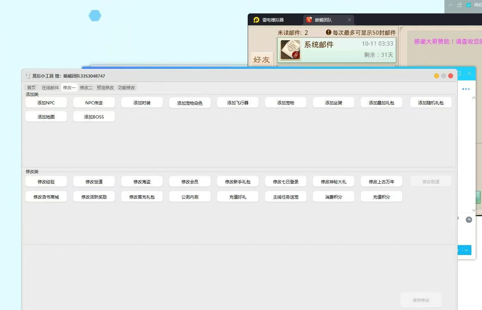The width and height of the screenshot is (482, 310).
Task: Click the blue hexagon desktop icon
Action: pyautogui.click(x=95, y=16)
